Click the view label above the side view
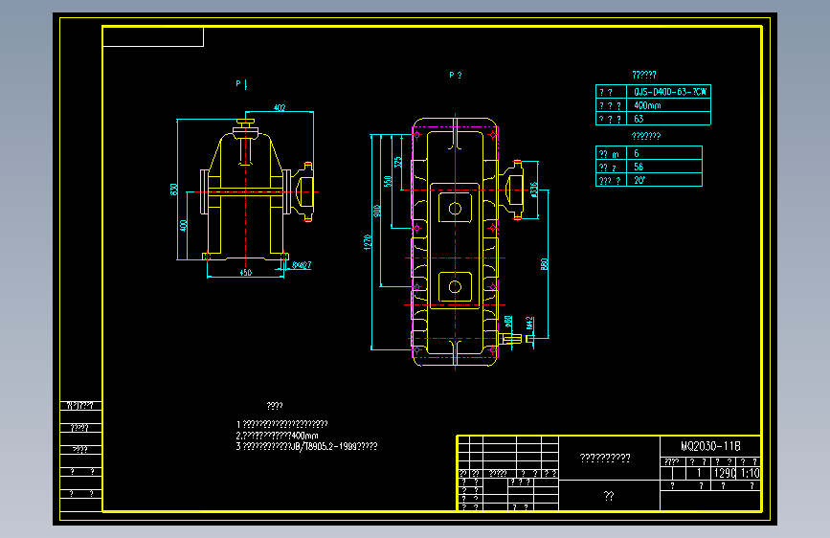The height and width of the screenshot is (538, 830). coord(241,83)
